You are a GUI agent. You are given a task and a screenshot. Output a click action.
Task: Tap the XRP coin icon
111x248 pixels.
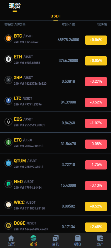point(8,80)
